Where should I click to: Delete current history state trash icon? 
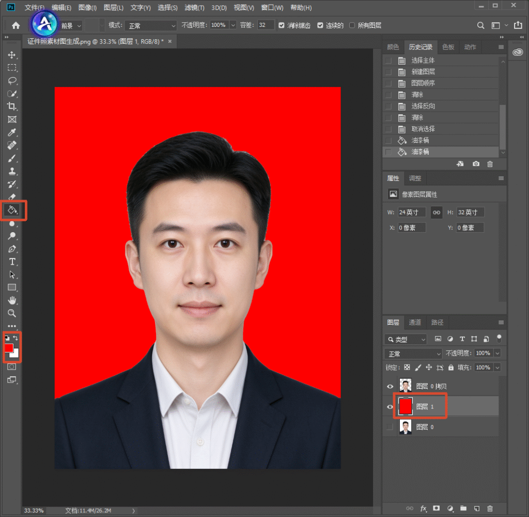click(490, 164)
